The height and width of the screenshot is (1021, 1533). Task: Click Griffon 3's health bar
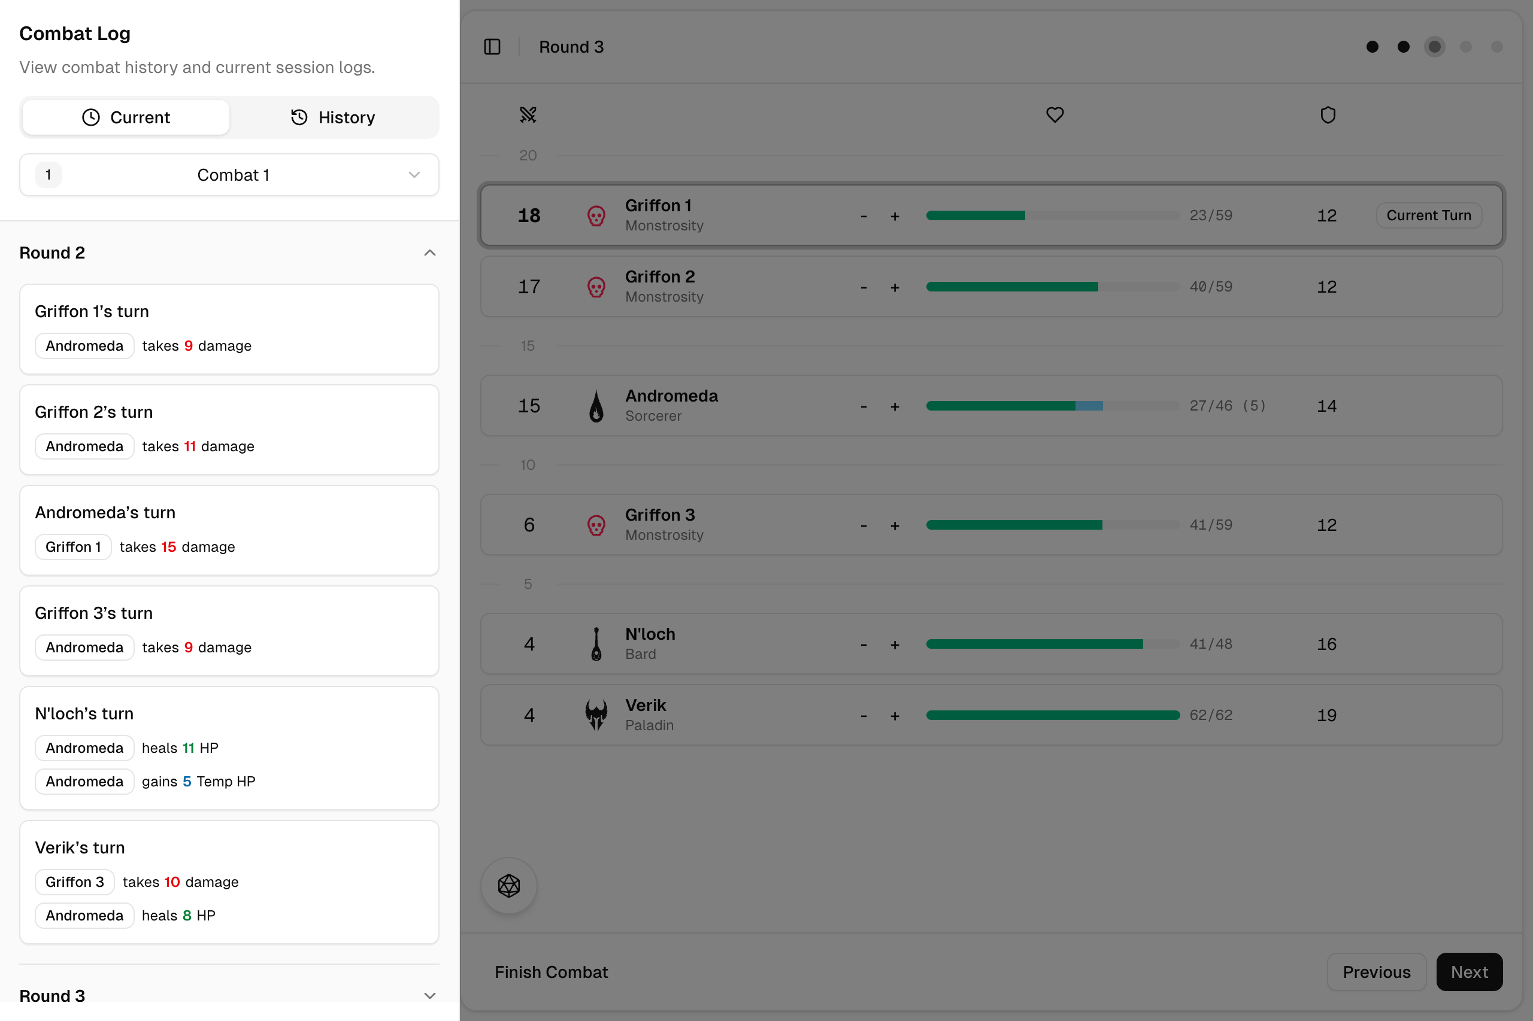[1052, 525]
